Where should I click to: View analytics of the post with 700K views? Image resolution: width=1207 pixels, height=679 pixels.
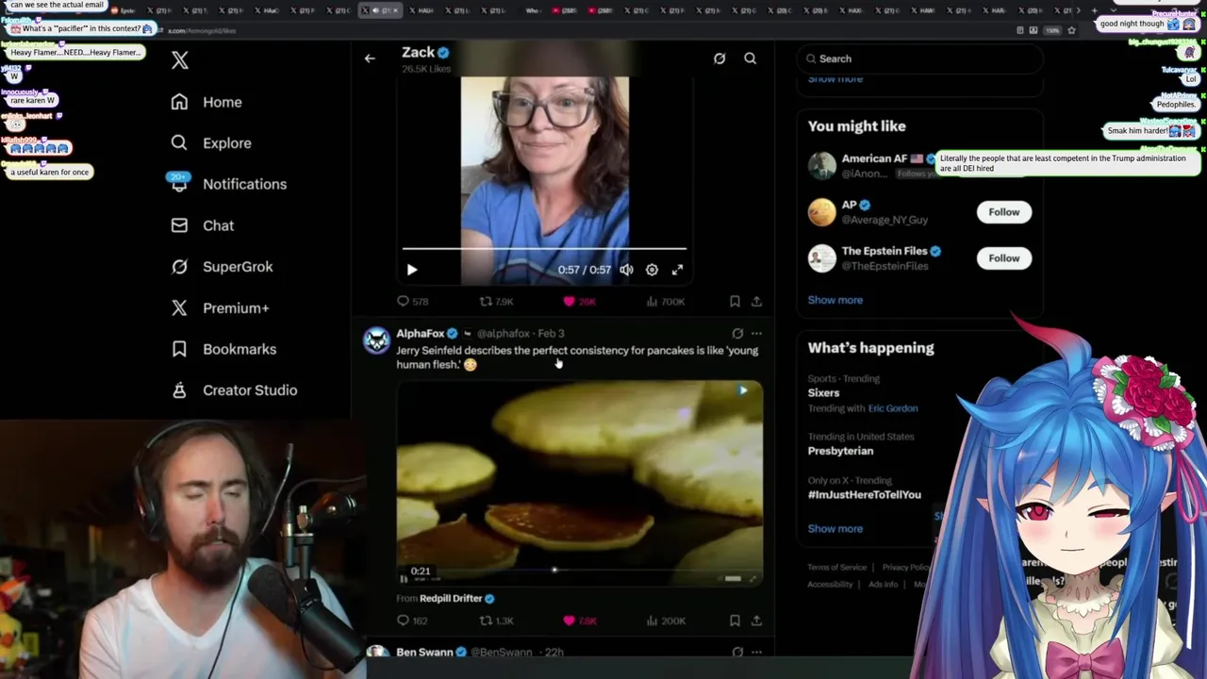[665, 302]
